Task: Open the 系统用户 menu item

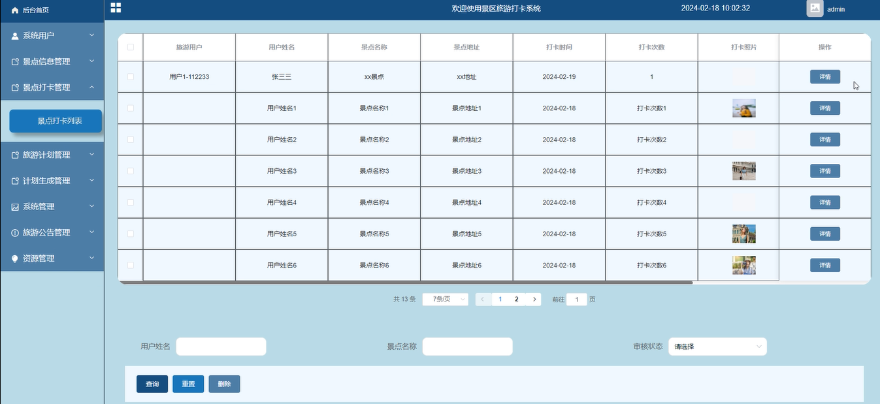Action: point(52,36)
